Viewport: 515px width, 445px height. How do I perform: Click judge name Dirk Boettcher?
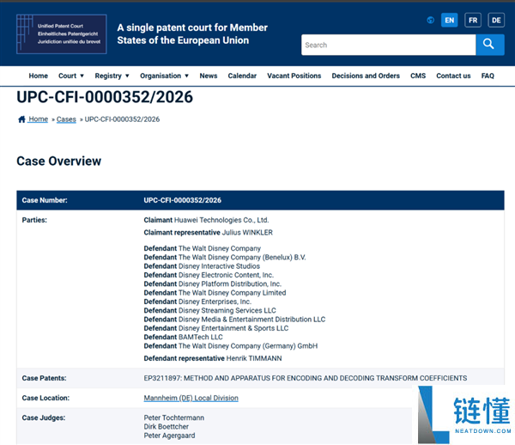click(166, 427)
